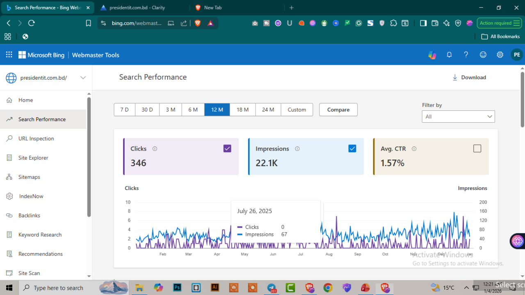Expand the presidentit.com.bd site selector
Image resolution: width=525 pixels, height=295 pixels.
point(83,78)
